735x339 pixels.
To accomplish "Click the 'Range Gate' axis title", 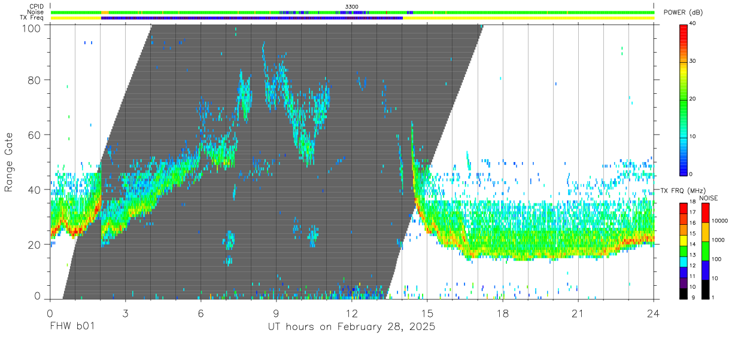I will 9,162.
